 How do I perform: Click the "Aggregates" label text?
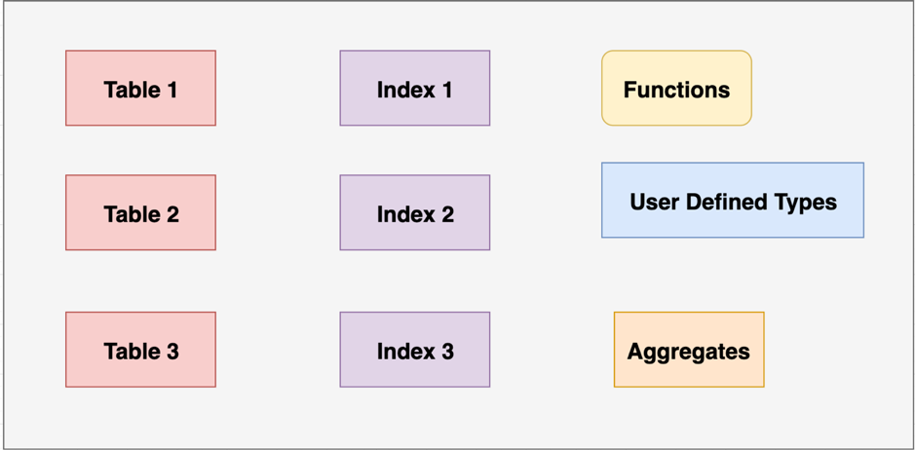(688, 352)
